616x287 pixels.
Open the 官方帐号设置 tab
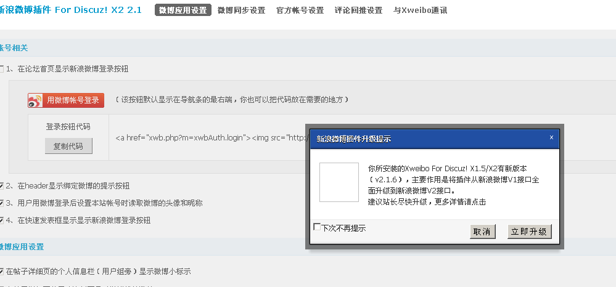(300, 10)
